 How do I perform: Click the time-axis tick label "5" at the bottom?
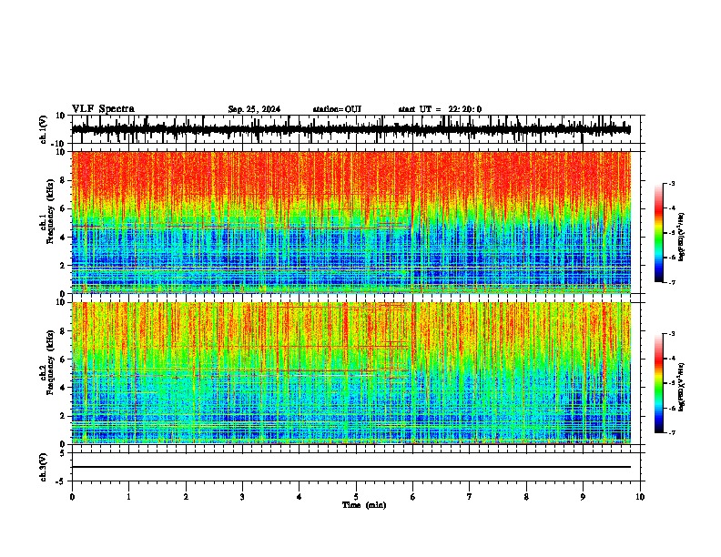point(356,497)
